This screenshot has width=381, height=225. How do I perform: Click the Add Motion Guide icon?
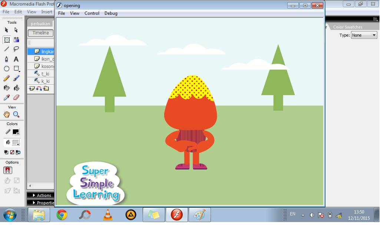39,88
